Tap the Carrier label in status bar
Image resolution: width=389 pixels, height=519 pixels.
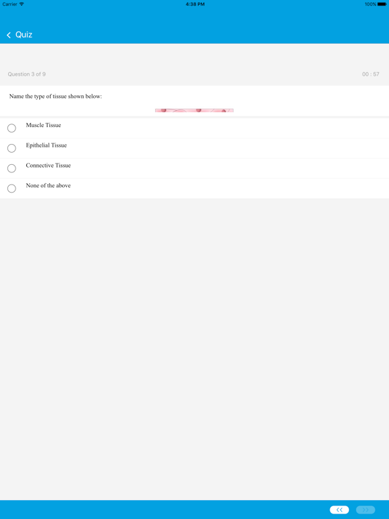tap(9, 4)
